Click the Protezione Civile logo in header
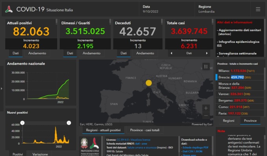267x156 pixels. (9, 9)
